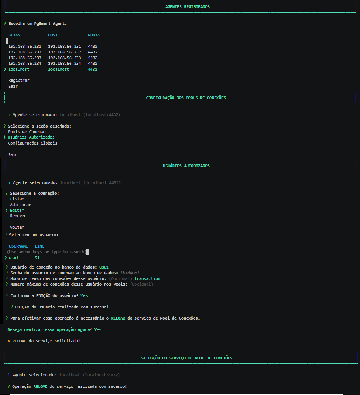Viewport: 360px width, 395px height.
Task: Select the Configurações Globais section
Action: [32, 143]
